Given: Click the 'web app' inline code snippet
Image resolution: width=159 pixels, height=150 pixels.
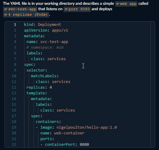Looking at the screenshot, I should point(126,4).
